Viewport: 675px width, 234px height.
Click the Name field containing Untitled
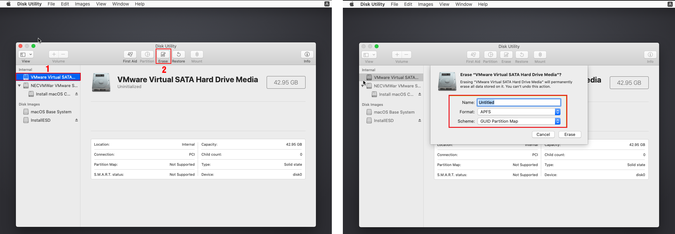[519, 102]
